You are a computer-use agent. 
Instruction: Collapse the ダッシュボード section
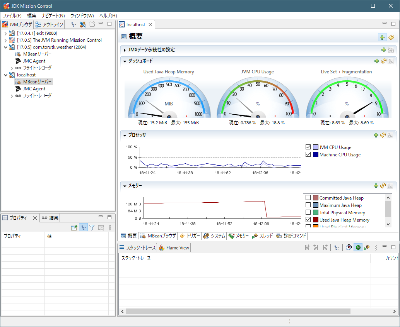pyautogui.click(x=125, y=61)
